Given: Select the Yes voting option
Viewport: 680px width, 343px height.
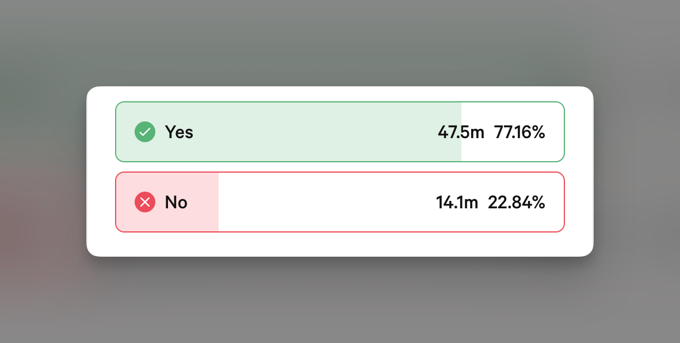Looking at the screenshot, I should pyautogui.click(x=339, y=132).
